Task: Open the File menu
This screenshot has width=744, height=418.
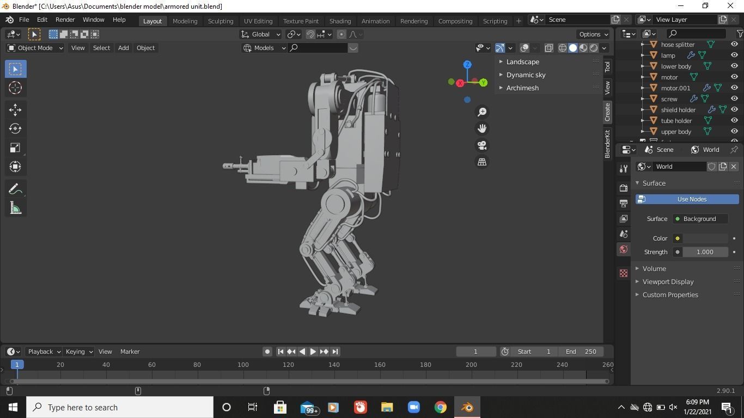Action: (24, 20)
